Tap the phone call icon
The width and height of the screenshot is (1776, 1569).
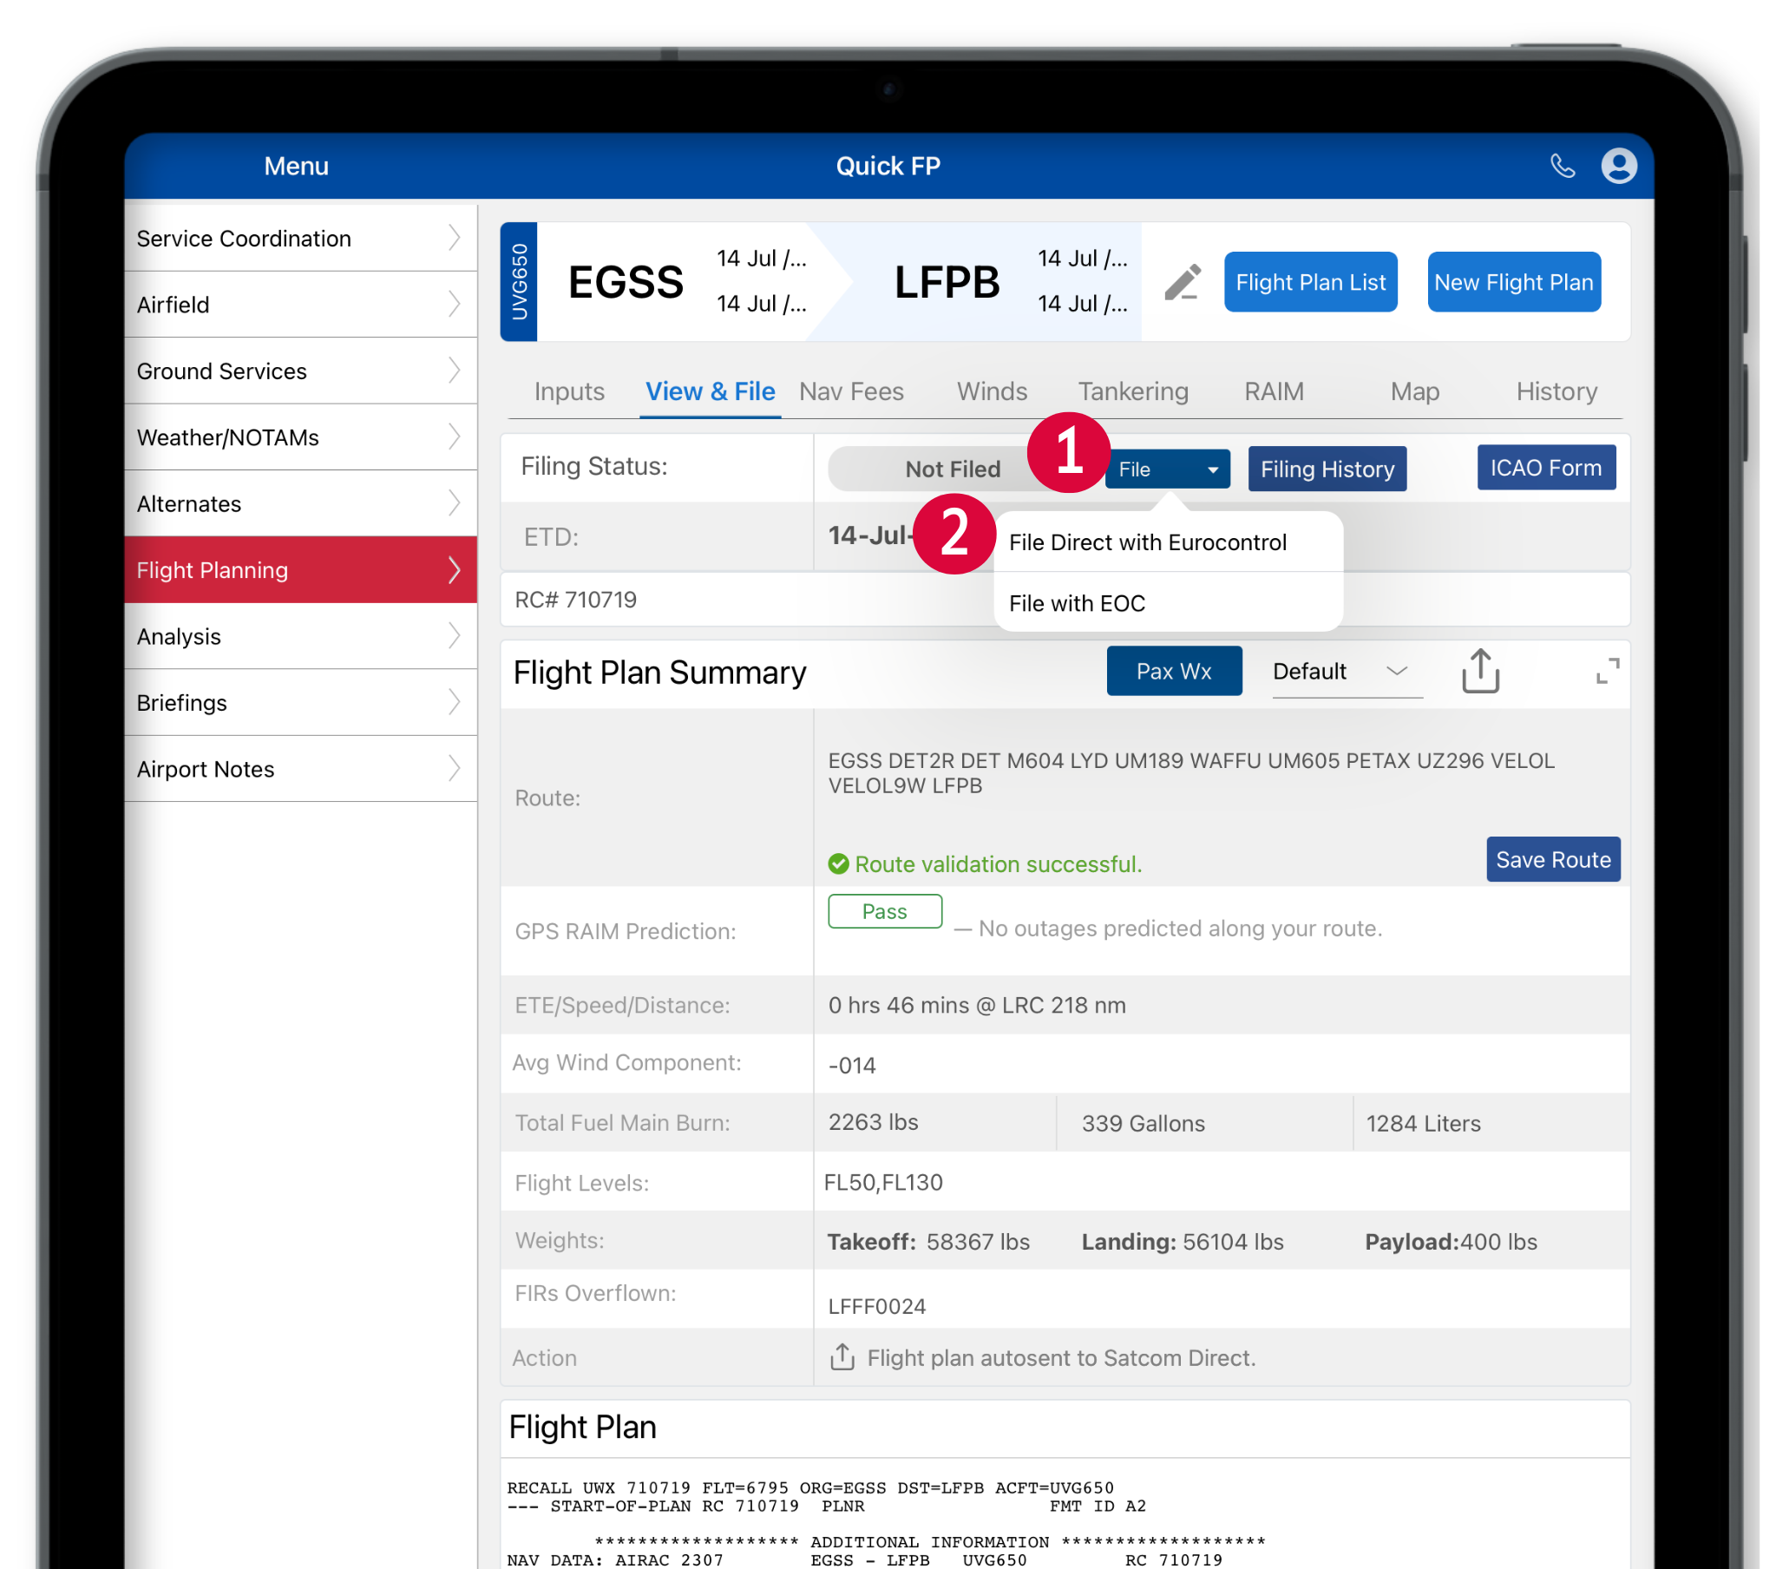point(1562,165)
